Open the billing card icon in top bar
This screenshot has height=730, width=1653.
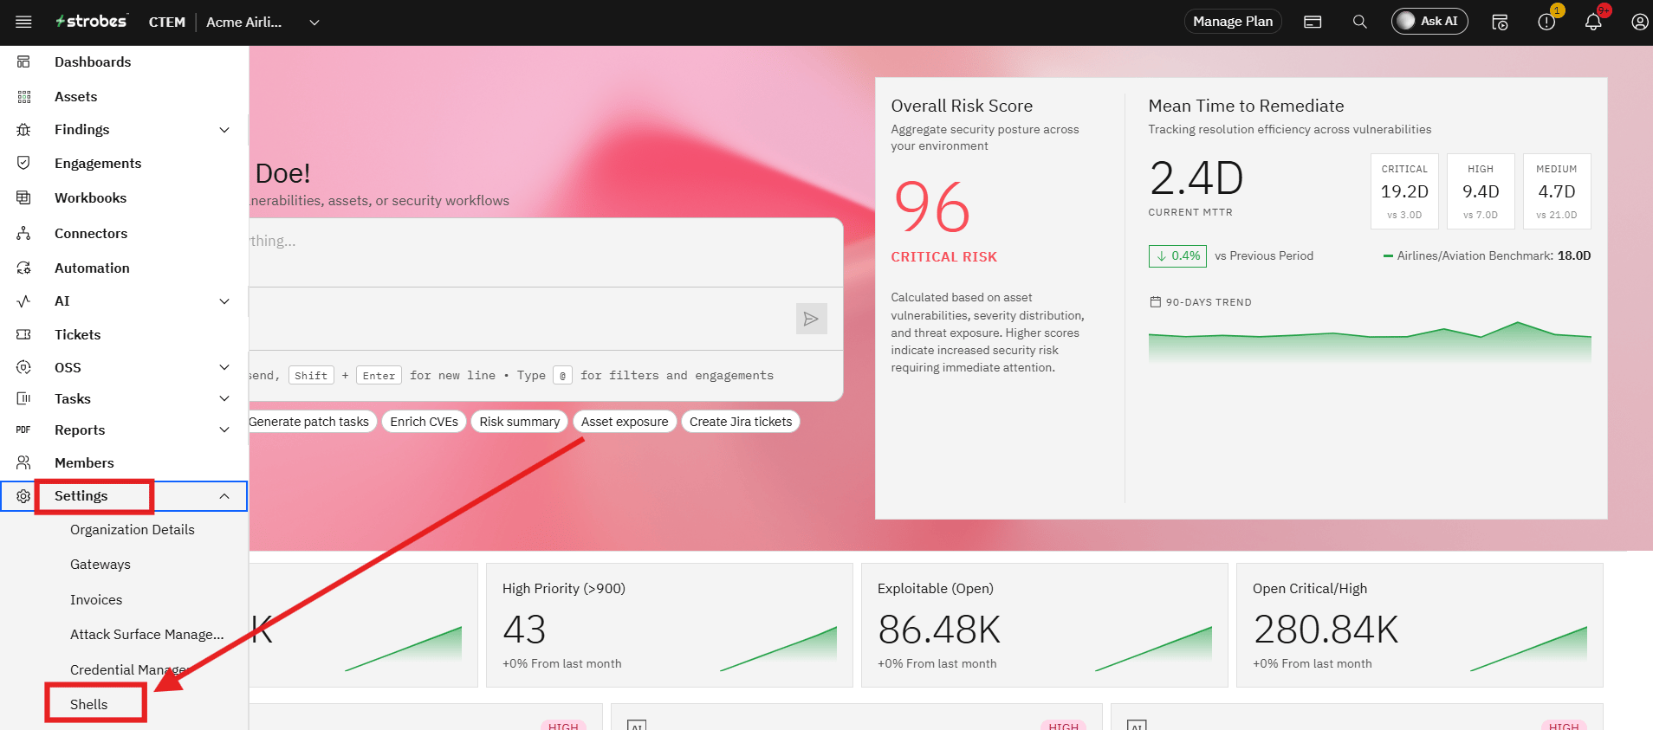click(1313, 22)
